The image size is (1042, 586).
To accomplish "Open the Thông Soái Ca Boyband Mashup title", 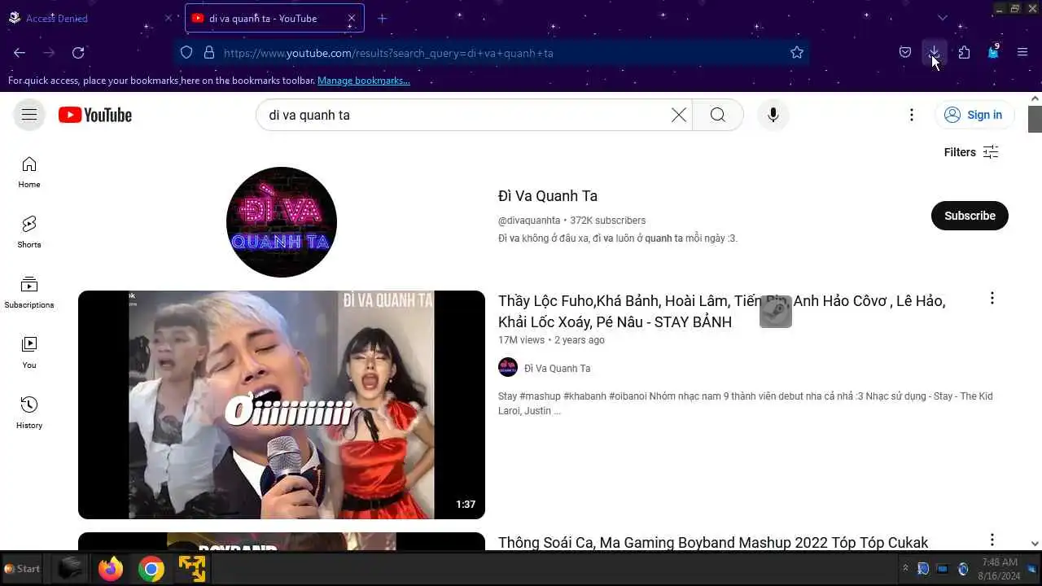I will click(713, 543).
